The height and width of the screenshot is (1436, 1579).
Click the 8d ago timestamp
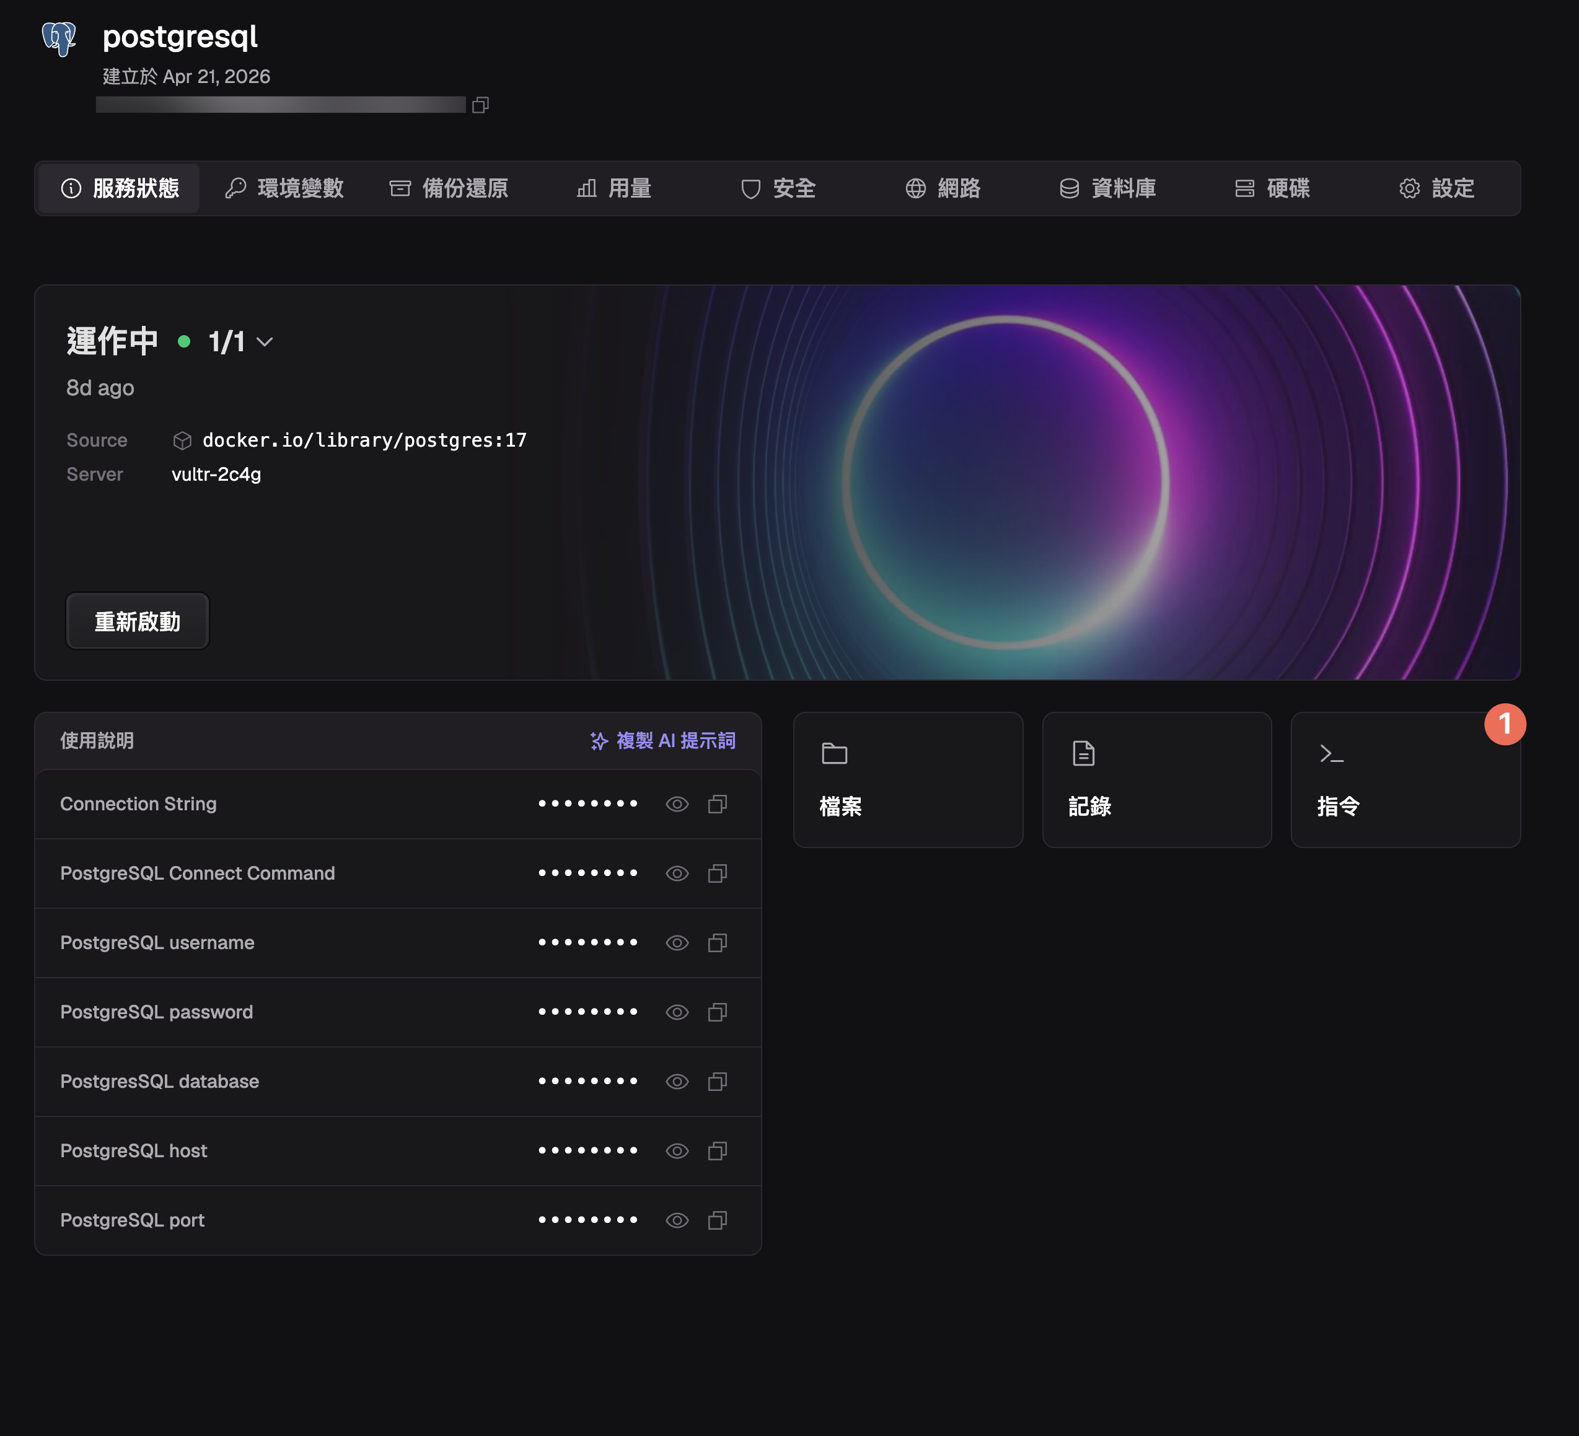(100, 388)
